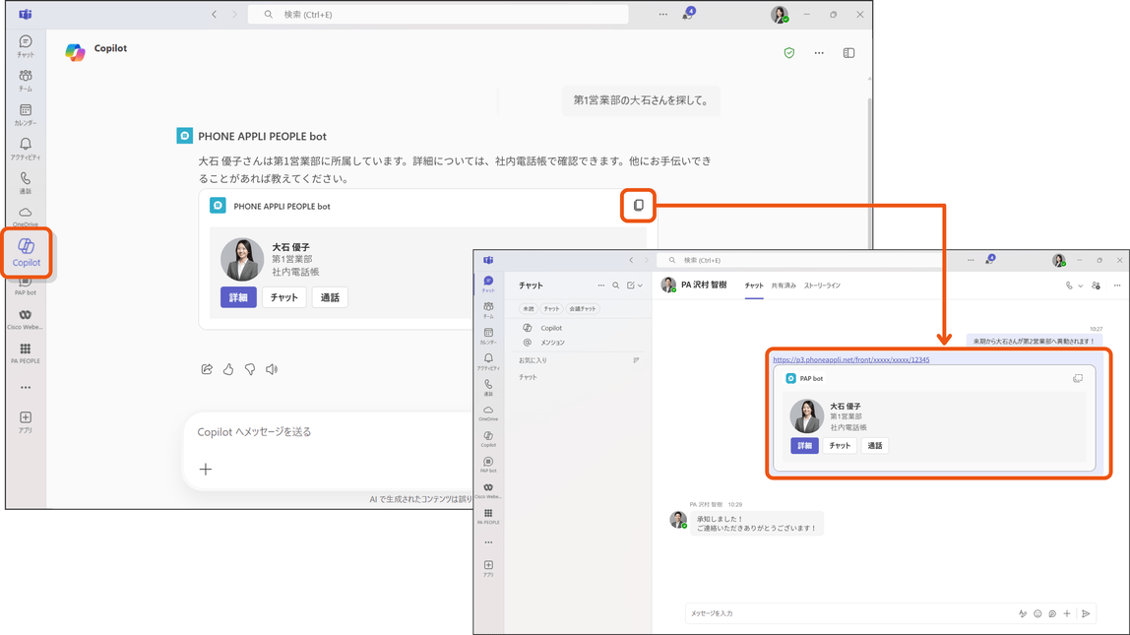Screen dimensions: 1130x635
Task: Open the PA PEOPLE app icon
Action: 26,352
